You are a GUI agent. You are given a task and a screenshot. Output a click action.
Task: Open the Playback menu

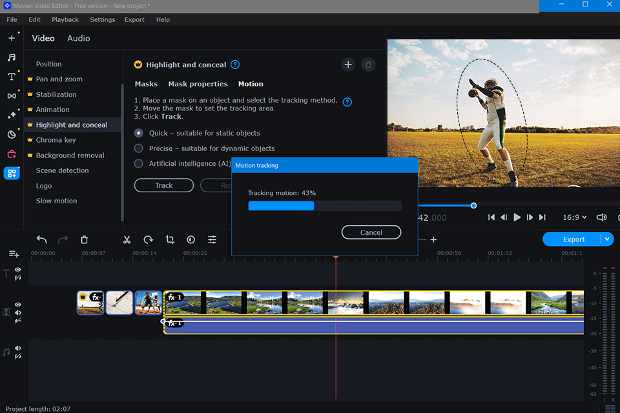(65, 19)
